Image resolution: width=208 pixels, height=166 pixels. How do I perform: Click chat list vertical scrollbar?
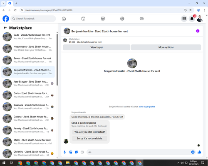(57, 60)
